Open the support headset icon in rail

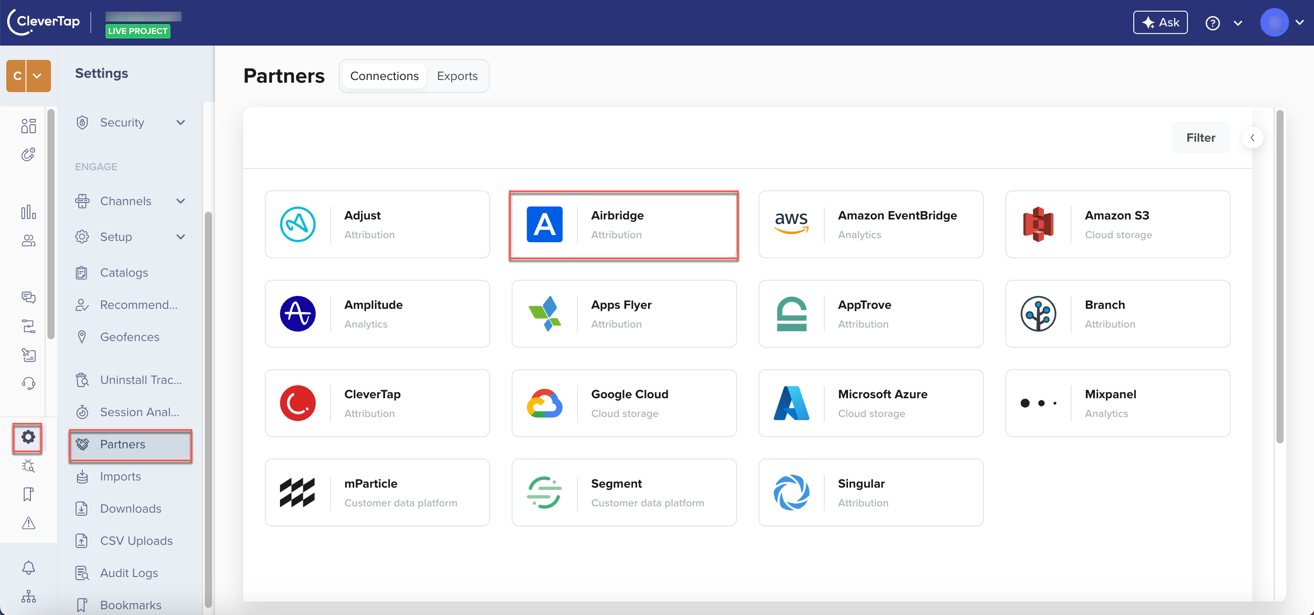click(x=29, y=383)
